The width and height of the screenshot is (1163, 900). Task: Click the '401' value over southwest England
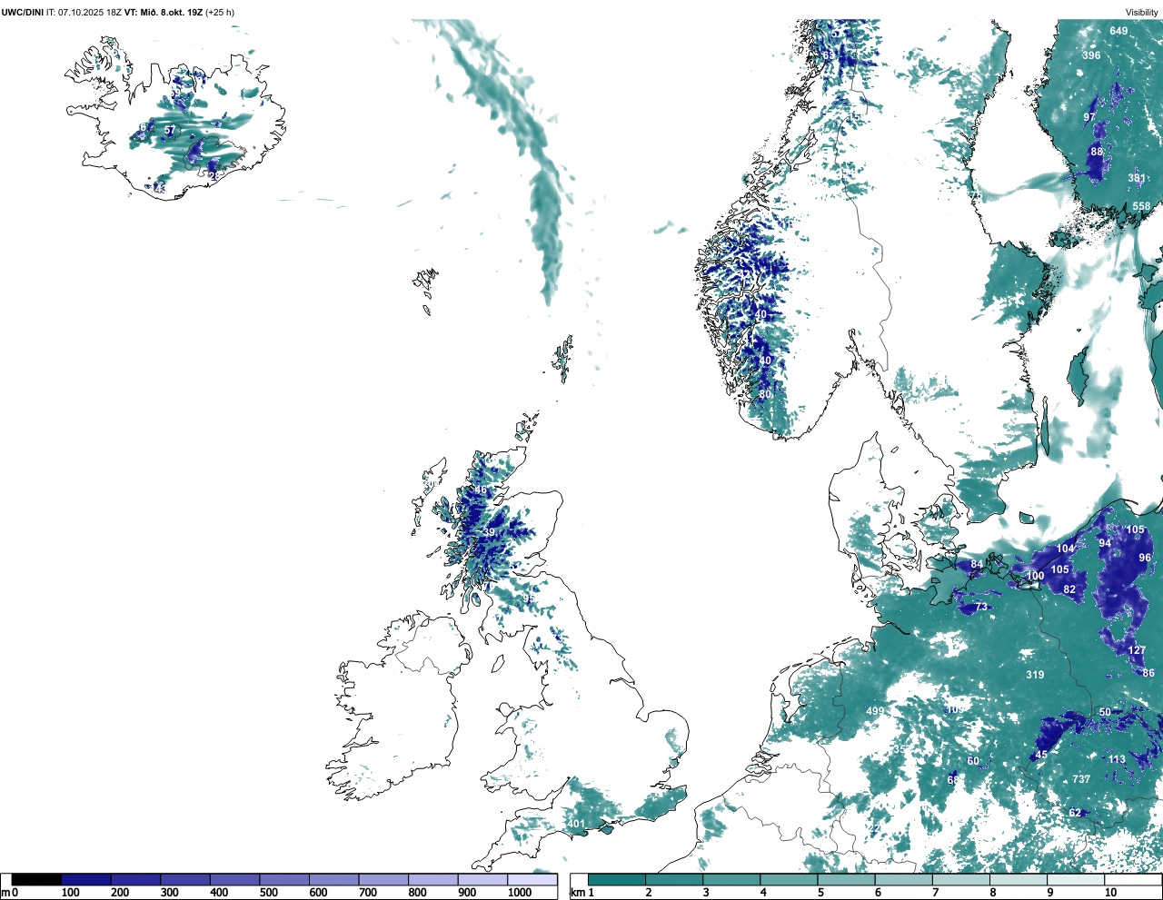[576, 825]
